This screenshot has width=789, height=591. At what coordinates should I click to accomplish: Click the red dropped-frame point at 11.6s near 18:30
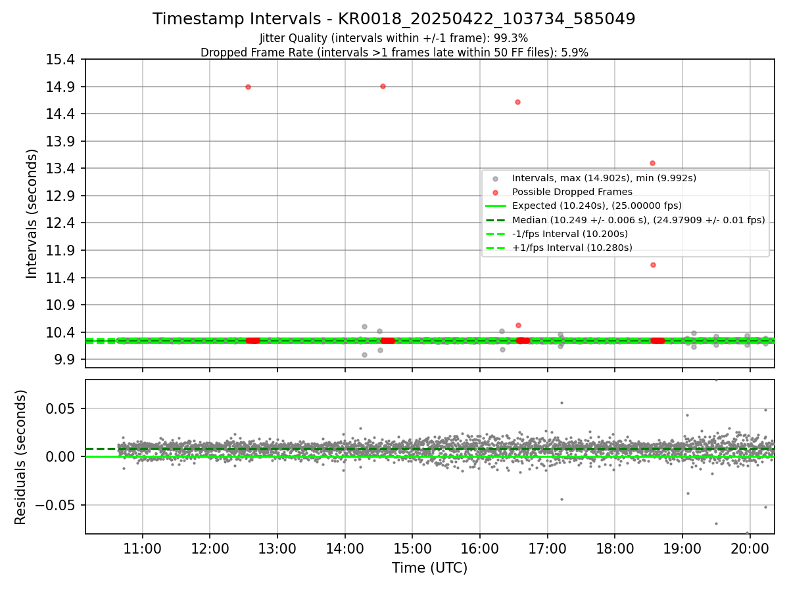click(x=653, y=265)
